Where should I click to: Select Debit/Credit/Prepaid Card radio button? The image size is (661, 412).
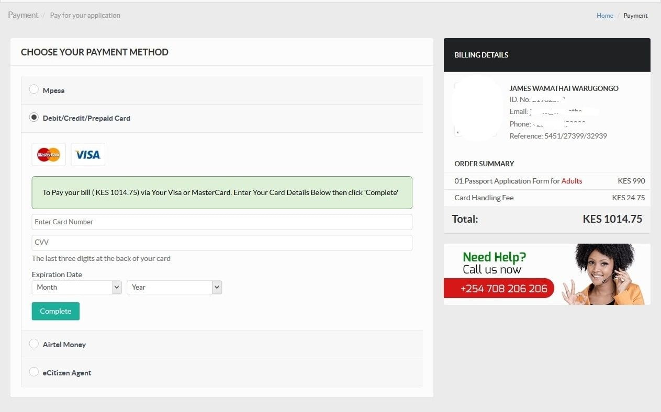pos(34,117)
